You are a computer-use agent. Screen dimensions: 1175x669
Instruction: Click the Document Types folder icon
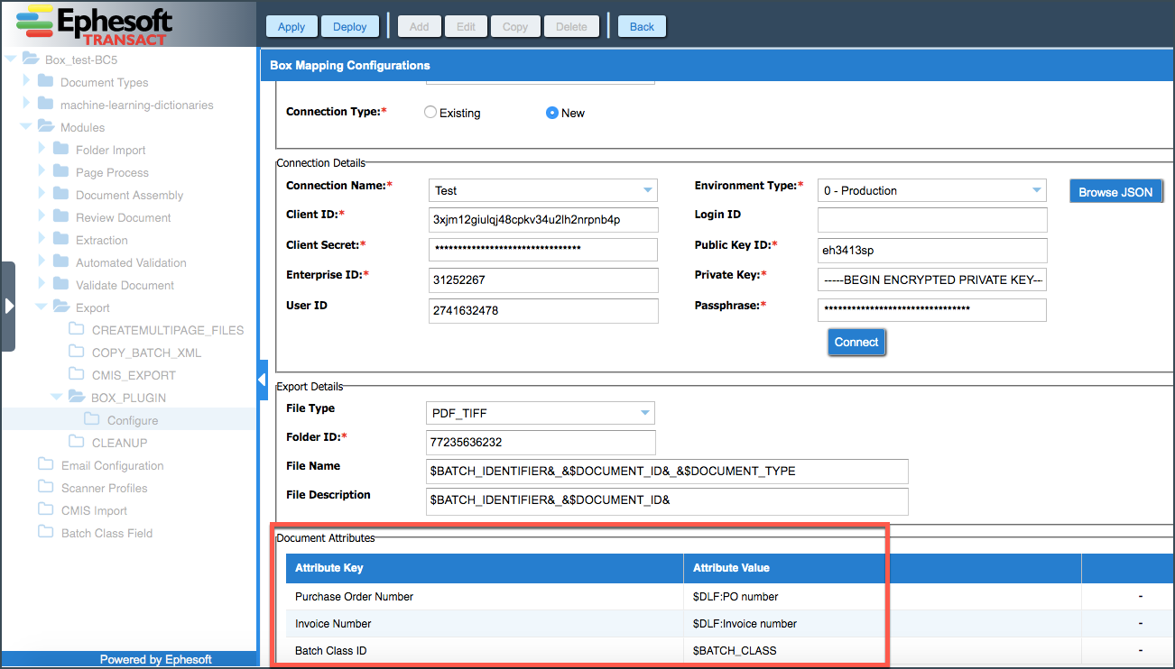coord(46,82)
